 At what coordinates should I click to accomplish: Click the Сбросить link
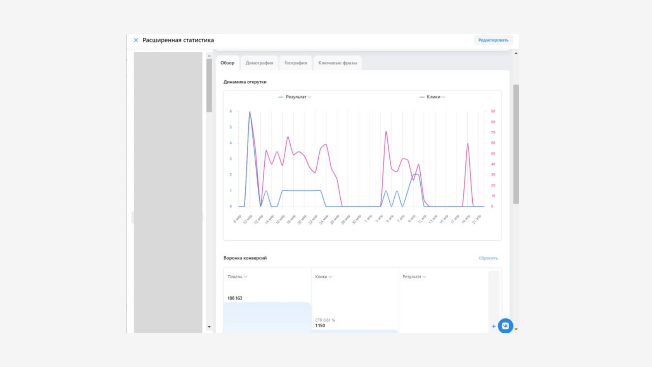(488, 258)
